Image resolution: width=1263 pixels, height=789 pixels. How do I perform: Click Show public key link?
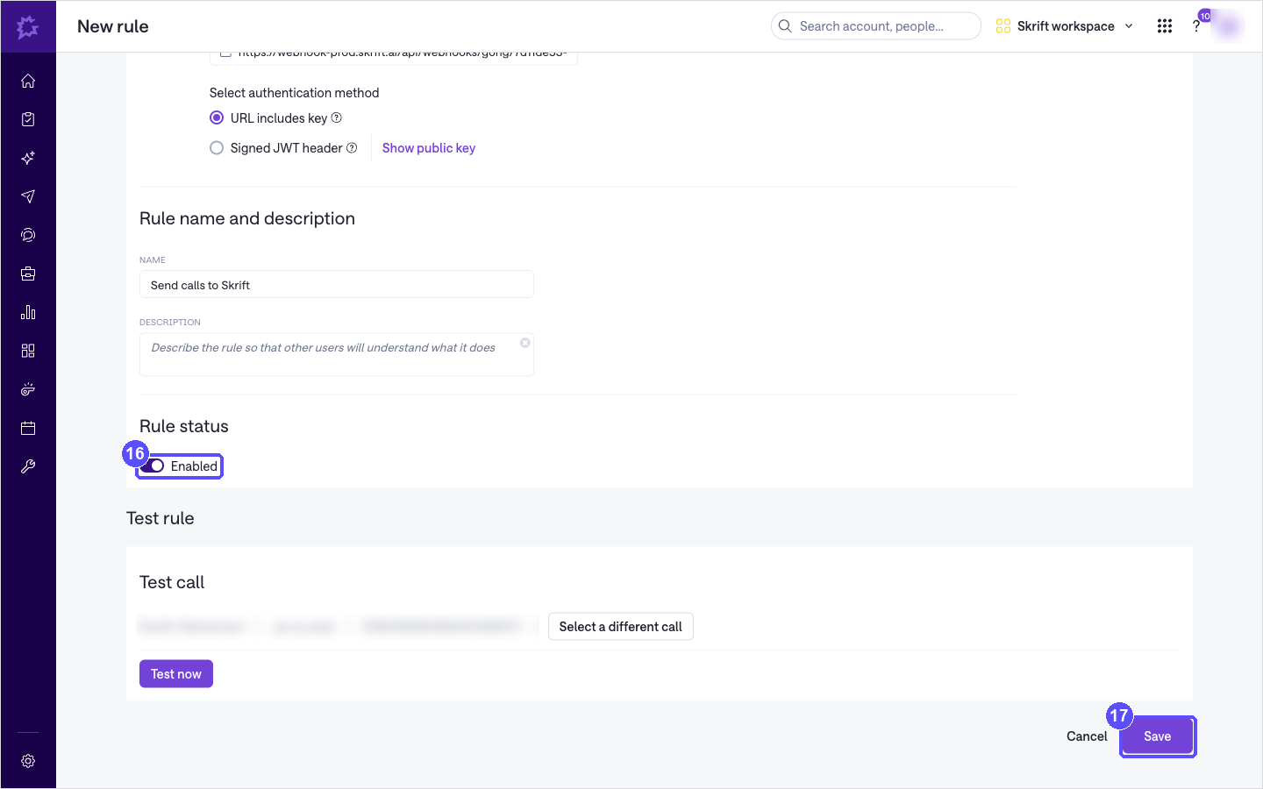[x=429, y=148]
